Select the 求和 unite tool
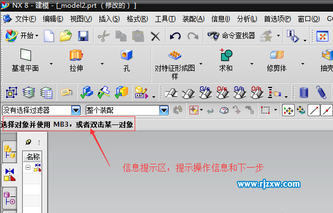This screenshot has height=213, width=333. 226,60
